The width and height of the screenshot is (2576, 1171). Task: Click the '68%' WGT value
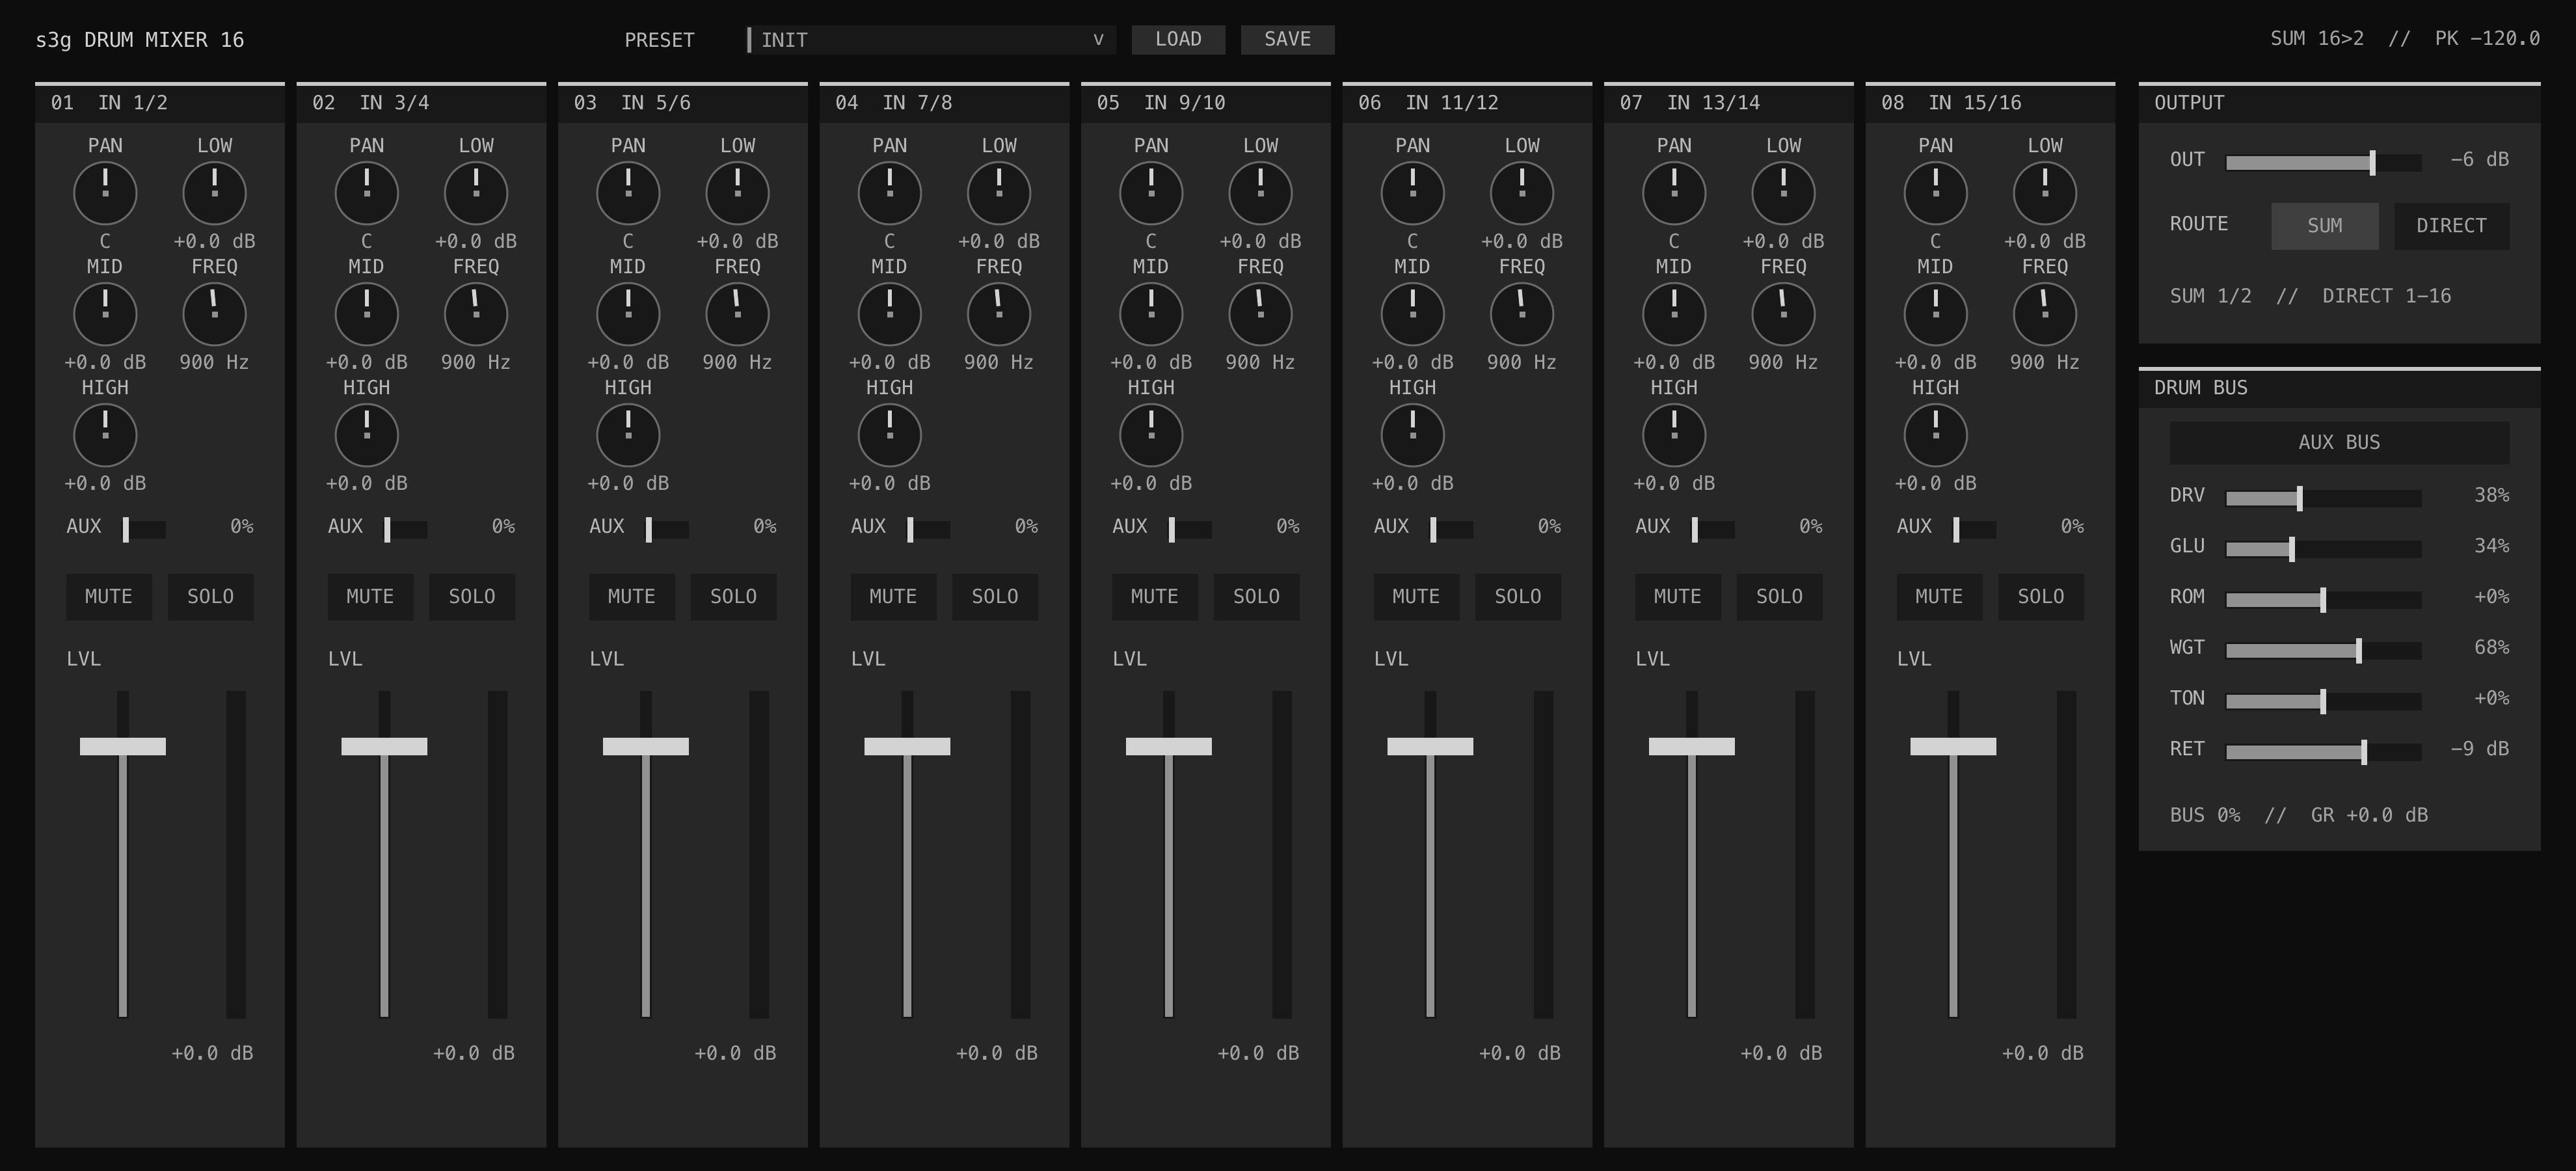click(x=2491, y=648)
